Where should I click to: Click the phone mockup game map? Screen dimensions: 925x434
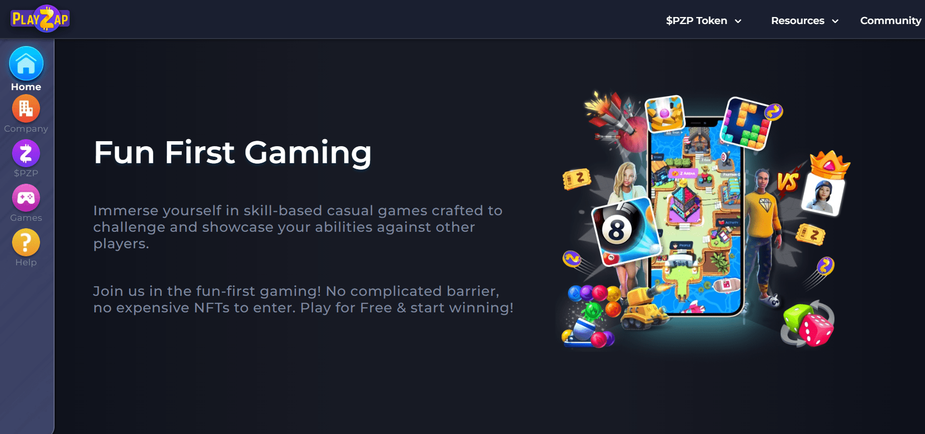tap(697, 218)
